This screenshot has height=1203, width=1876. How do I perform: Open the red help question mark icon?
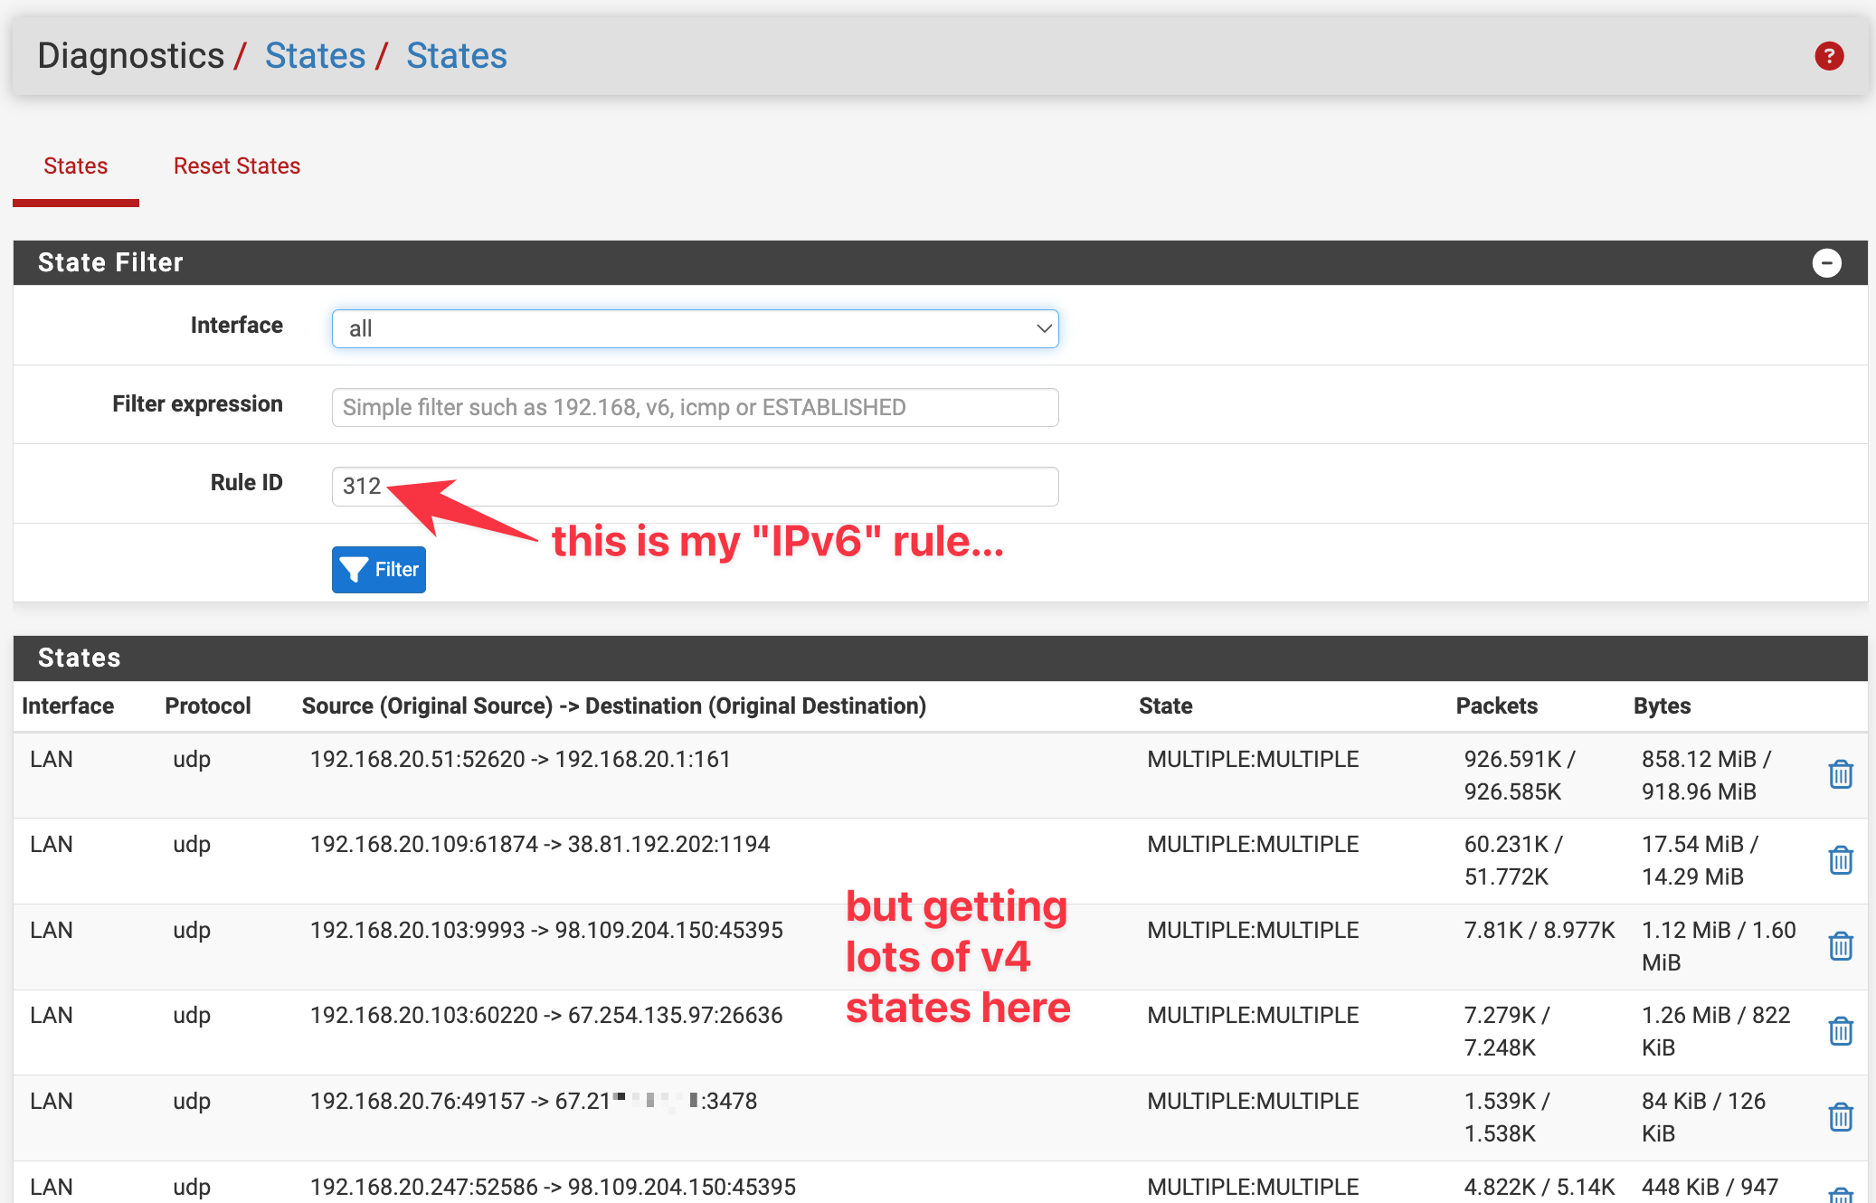coord(1828,56)
